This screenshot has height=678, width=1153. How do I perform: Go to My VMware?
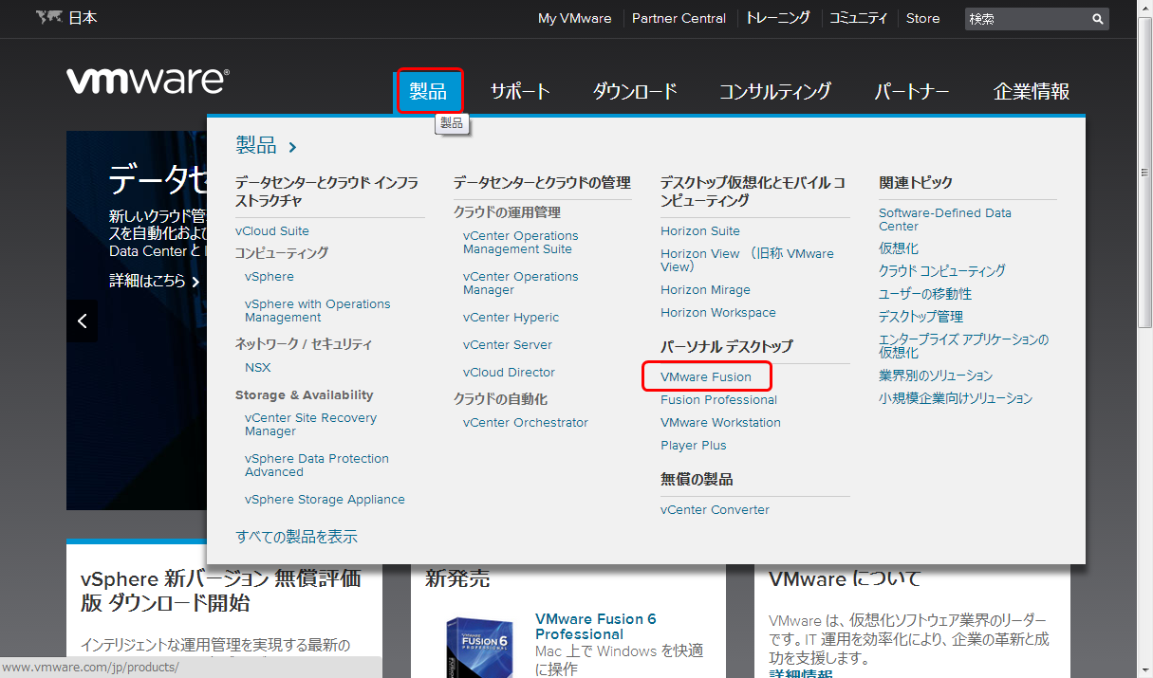(x=574, y=18)
